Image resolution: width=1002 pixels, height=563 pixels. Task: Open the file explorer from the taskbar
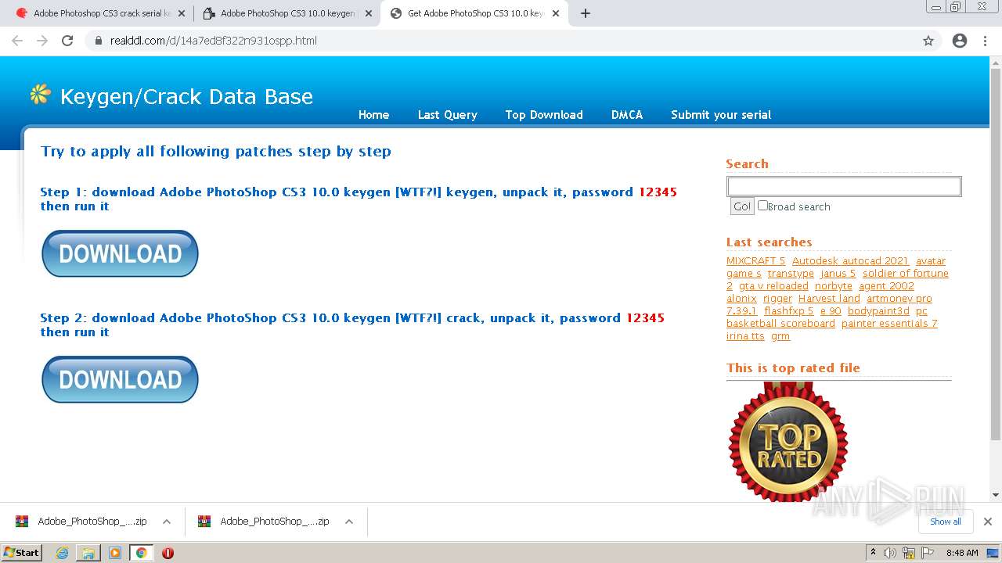tap(88, 553)
